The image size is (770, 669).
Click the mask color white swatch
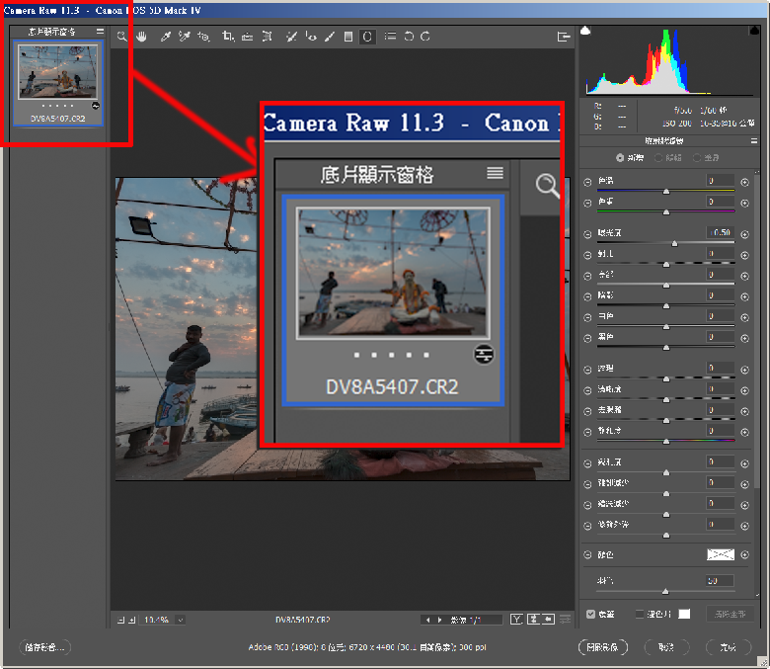(684, 614)
